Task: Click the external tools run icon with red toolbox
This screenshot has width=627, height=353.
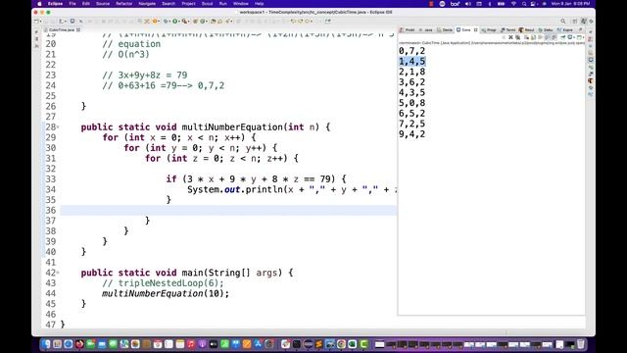Action: click(184, 21)
